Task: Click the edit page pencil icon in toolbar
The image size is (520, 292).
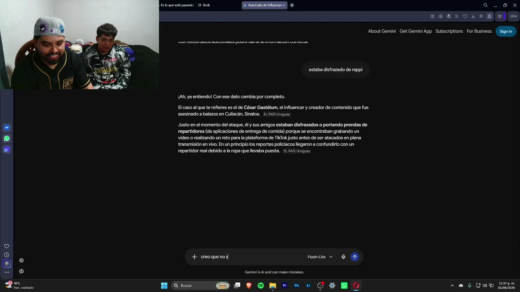Action: click(433, 16)
